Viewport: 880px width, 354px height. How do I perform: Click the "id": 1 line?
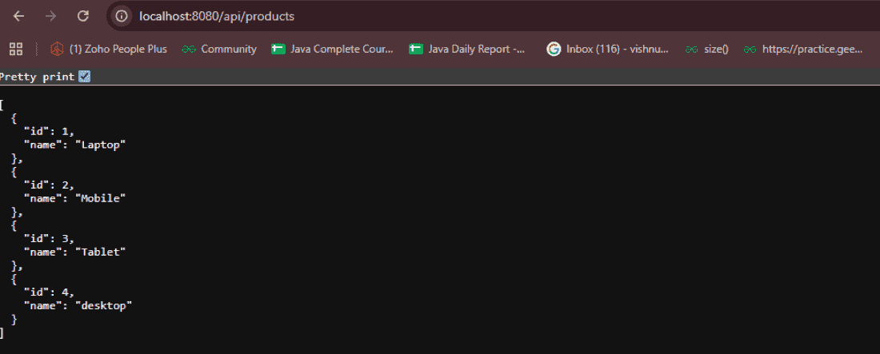point(49,131)
